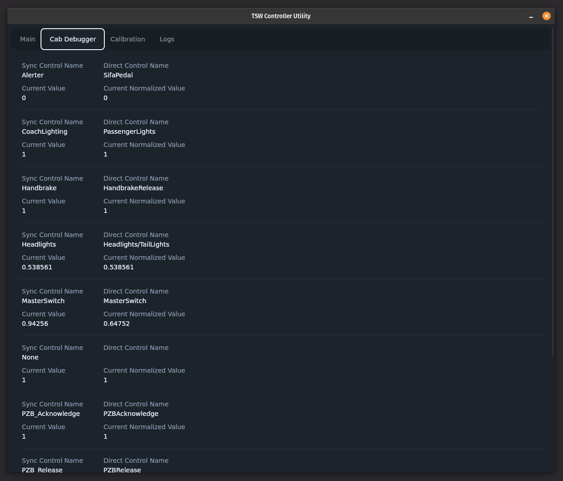Click the PZB_Release sync control name

42,470
